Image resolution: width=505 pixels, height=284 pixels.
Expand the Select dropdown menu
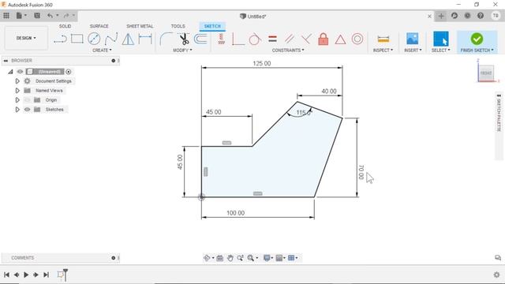pyautogui.click(x=440, y=50)
